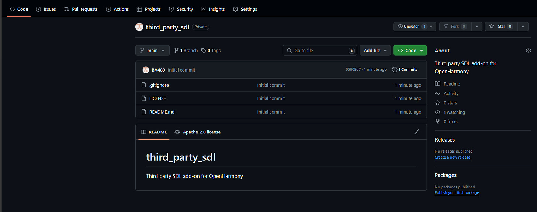This screenshot has height=212, width=537.
Task: Open the Actions tab
Action: click(x=117, y=9)
